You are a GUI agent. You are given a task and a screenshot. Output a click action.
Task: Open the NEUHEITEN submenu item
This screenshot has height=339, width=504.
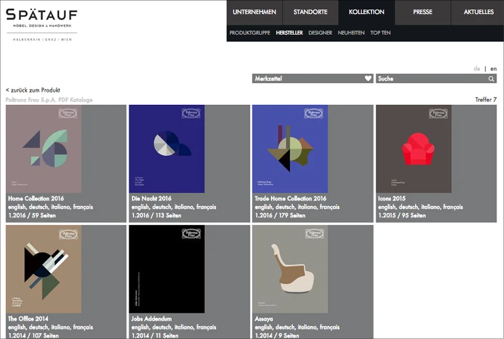click(x=351, y=33)
